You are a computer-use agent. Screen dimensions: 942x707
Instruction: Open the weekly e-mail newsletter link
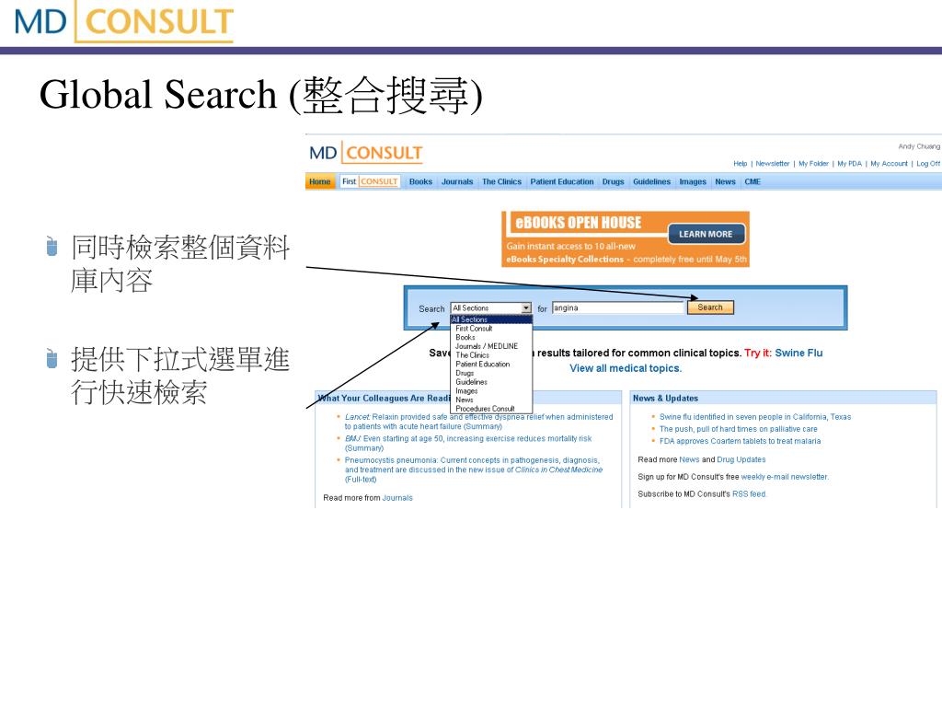(x=784, y=477)
